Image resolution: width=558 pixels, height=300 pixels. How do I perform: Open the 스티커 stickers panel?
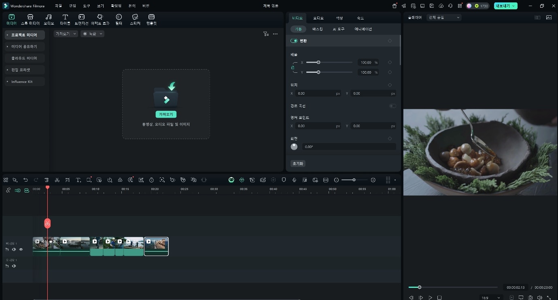click(x=135, y=19)
